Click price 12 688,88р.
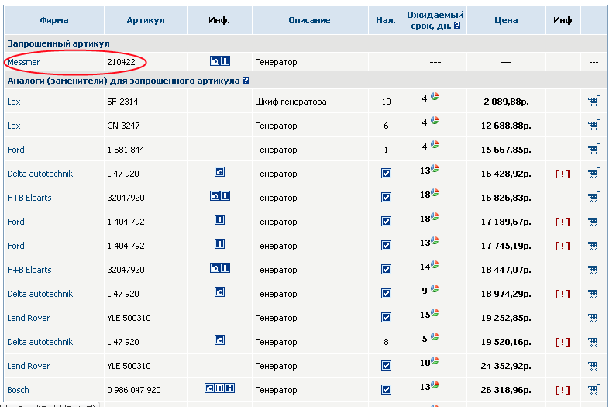Image resolution: width=616 pixels, height=407 pixels. [506, 126]
